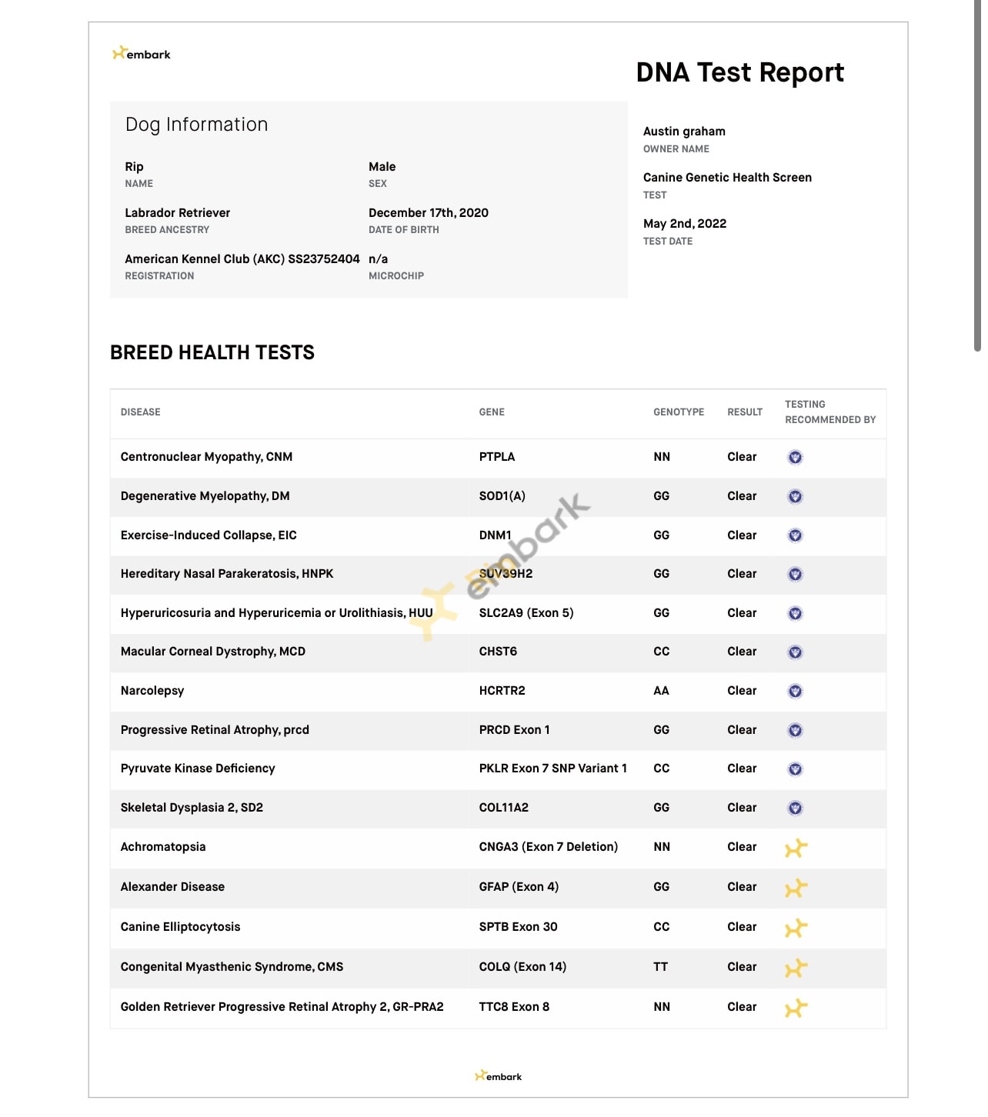Click the Skeletal Dysplasia 2, SD2 disease name

pos(192,808)
